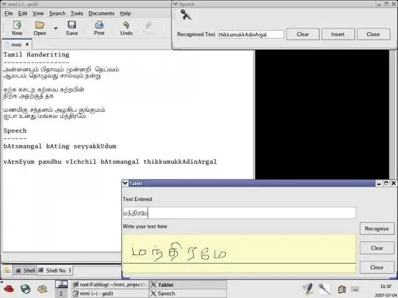Click the Close button in Tablet window
This screenshot has width=398, height=298.
[377, 268]
